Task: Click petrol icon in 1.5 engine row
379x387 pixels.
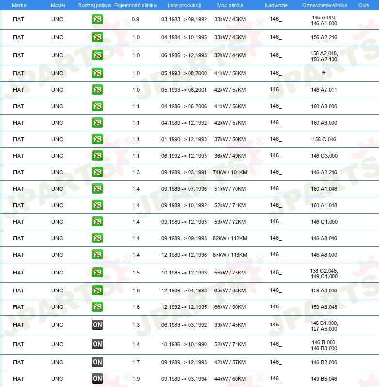Action: pos(97,273)
